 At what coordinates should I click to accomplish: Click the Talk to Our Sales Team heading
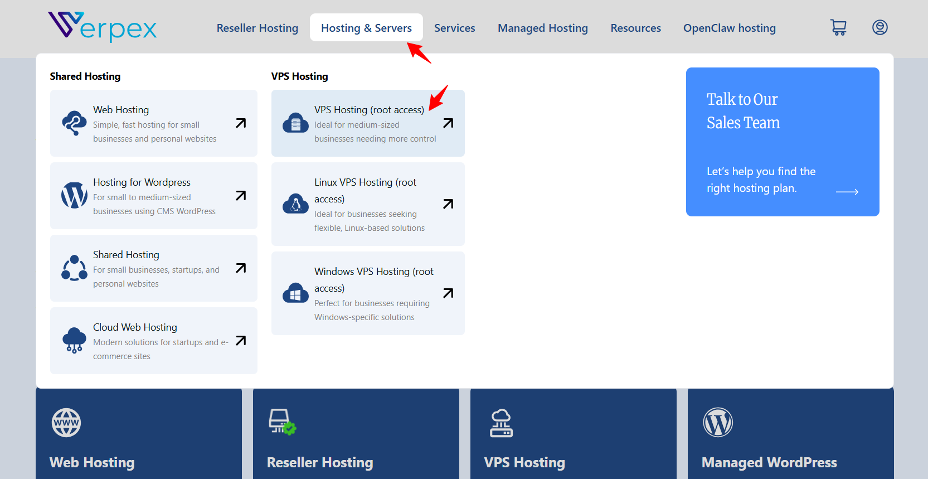coord(743,111)
